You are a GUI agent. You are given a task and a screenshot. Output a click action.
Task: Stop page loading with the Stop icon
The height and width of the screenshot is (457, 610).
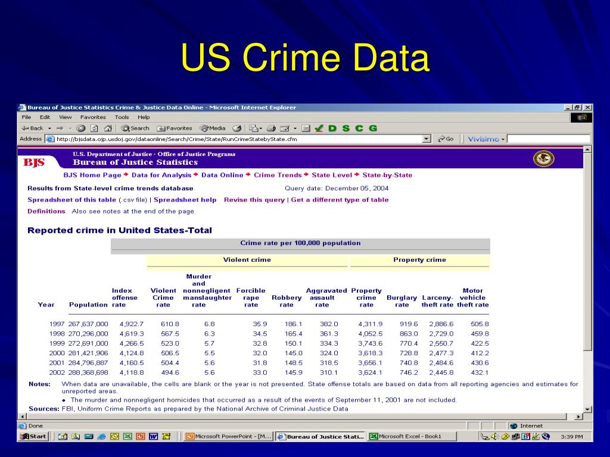81,129
